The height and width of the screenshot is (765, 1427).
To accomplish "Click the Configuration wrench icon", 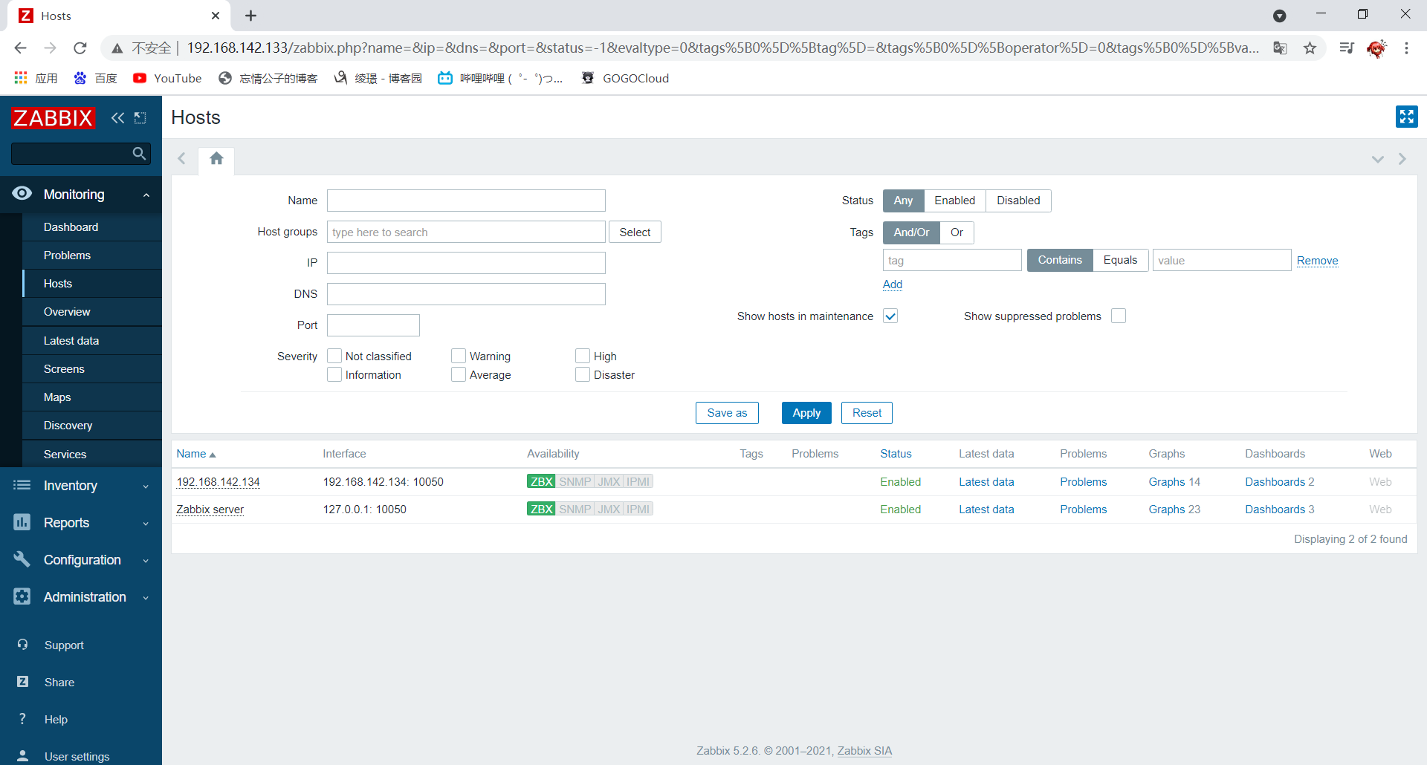I will [x=22, y=559].
